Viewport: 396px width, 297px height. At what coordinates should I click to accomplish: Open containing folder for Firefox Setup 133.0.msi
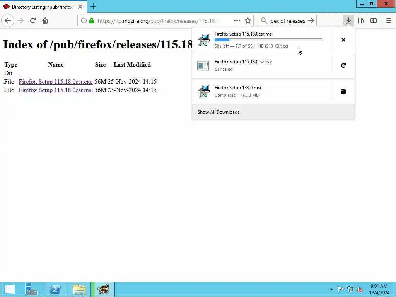click(x=343, y=91)
